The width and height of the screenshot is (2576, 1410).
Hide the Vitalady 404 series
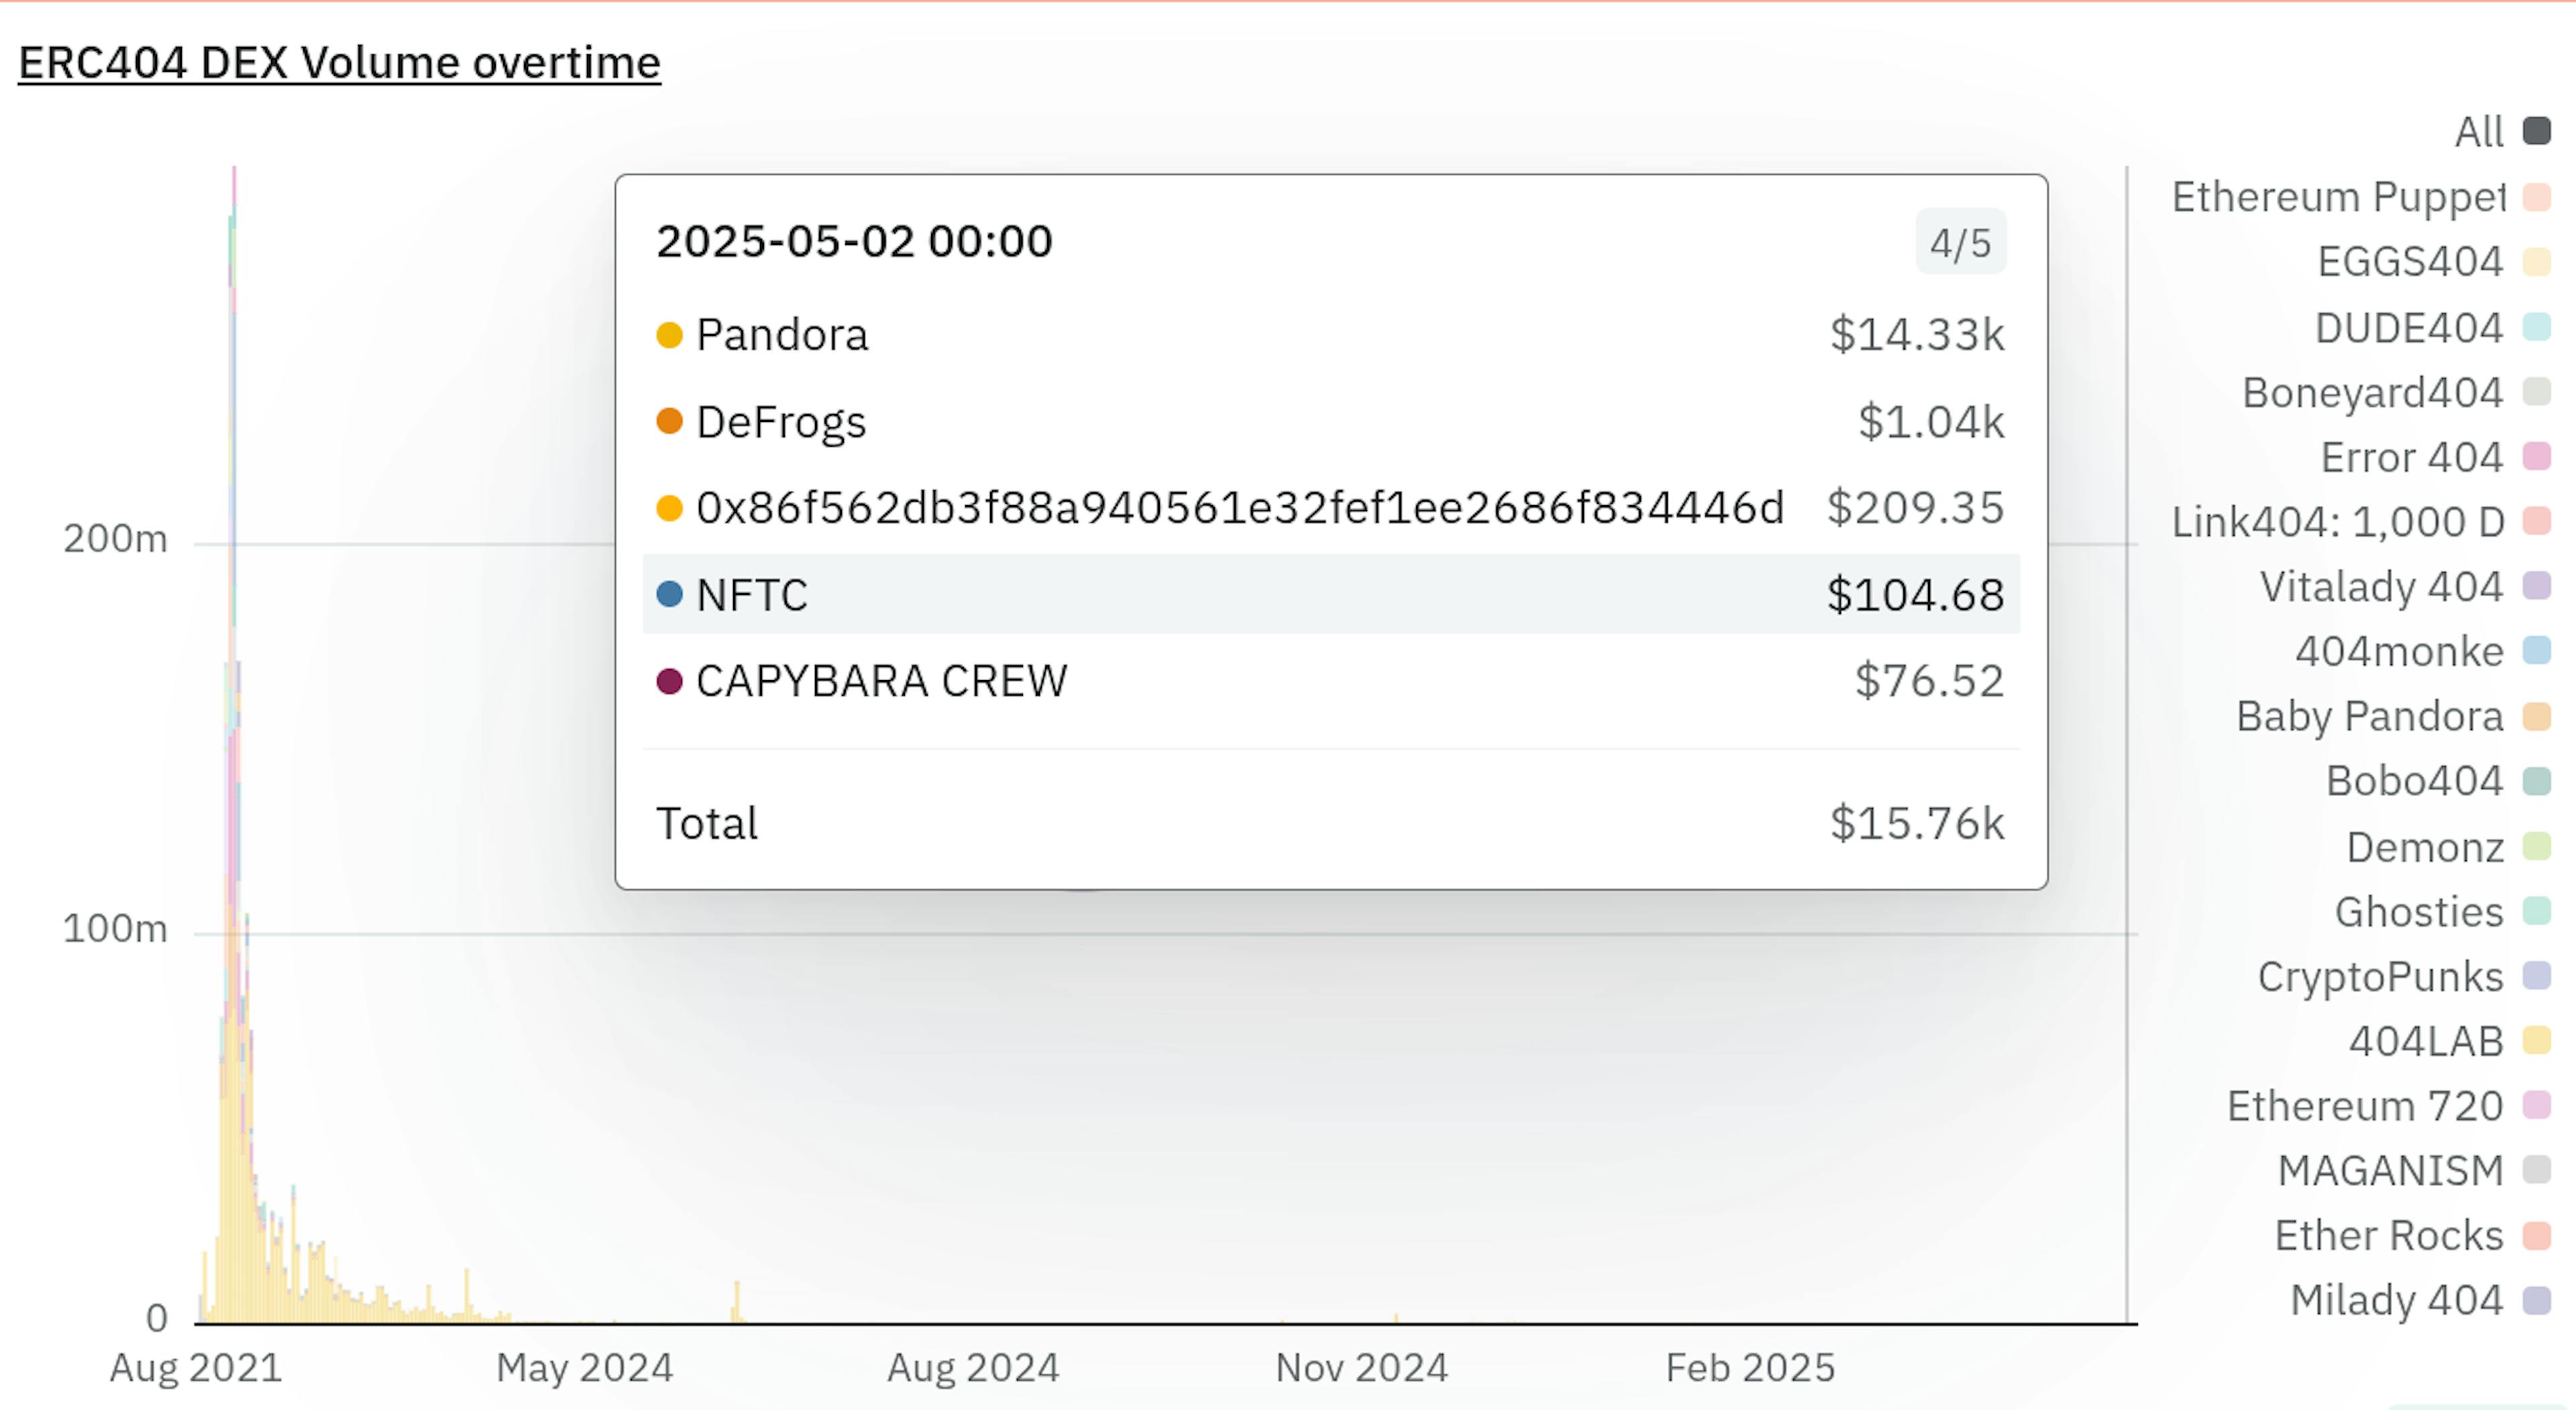click(2381, 587)
